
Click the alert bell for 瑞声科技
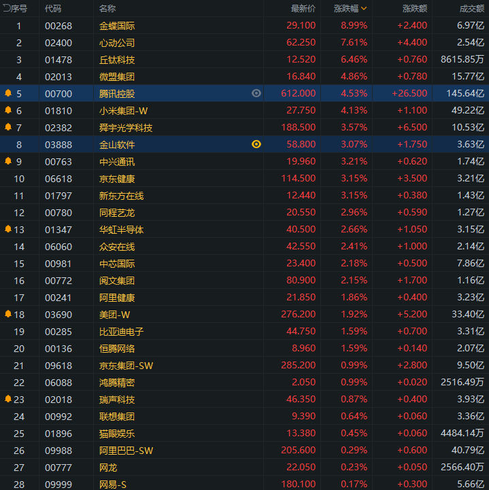coord(8,399)
